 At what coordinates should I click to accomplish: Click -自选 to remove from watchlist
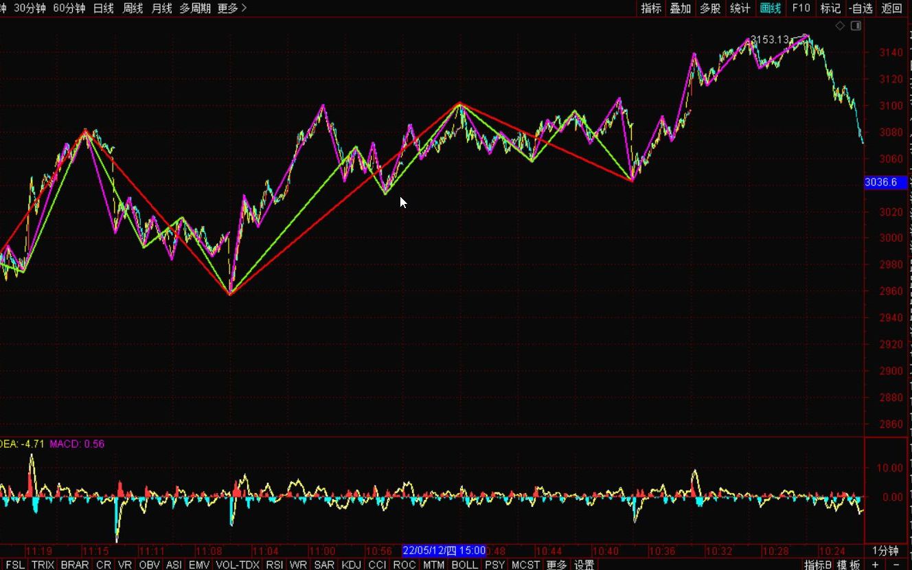[x=860, y=8]
